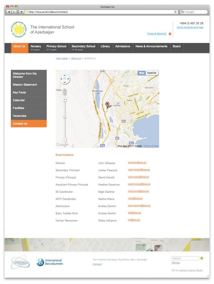Open the Secondary School menu tab
214x284 pixels.
tap(83, 48)
